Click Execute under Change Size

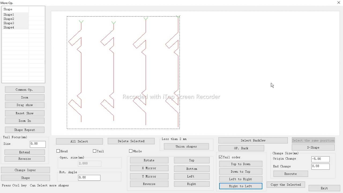pyautogui.click(x=290, y=174)
